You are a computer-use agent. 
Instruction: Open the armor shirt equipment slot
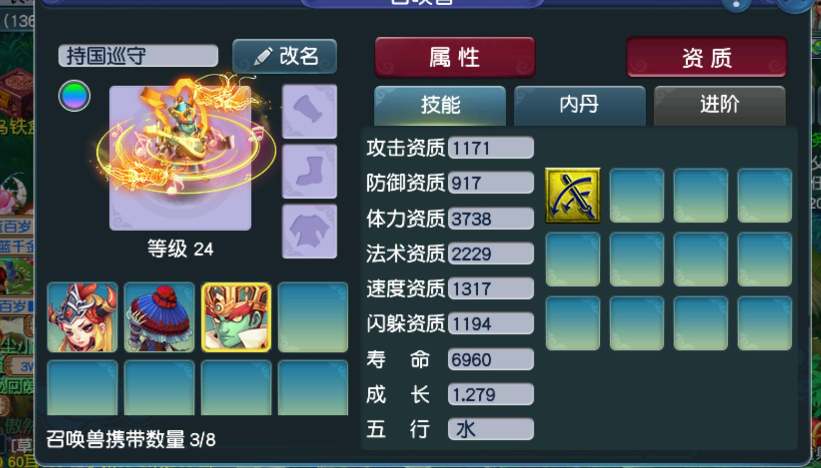pos(309,231)
